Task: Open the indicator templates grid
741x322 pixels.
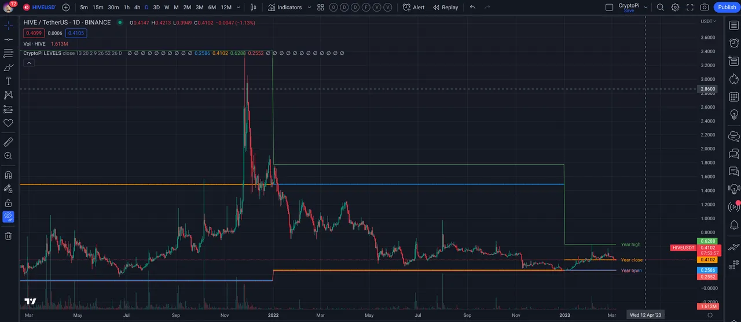Action: [x=321, y=8]
